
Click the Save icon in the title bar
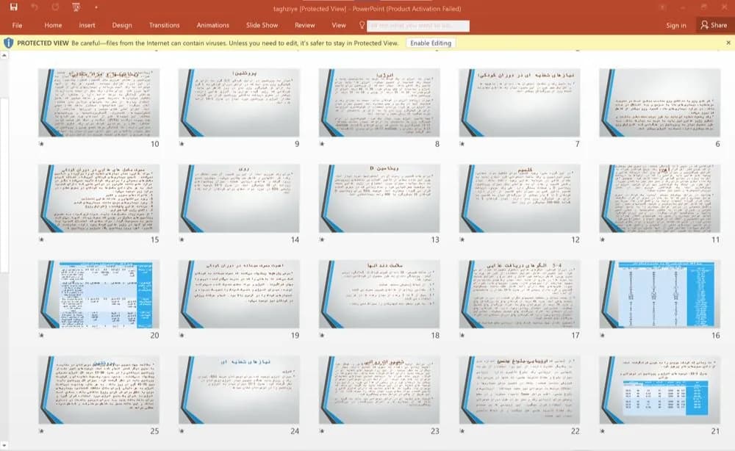click(x=13, y=7)
